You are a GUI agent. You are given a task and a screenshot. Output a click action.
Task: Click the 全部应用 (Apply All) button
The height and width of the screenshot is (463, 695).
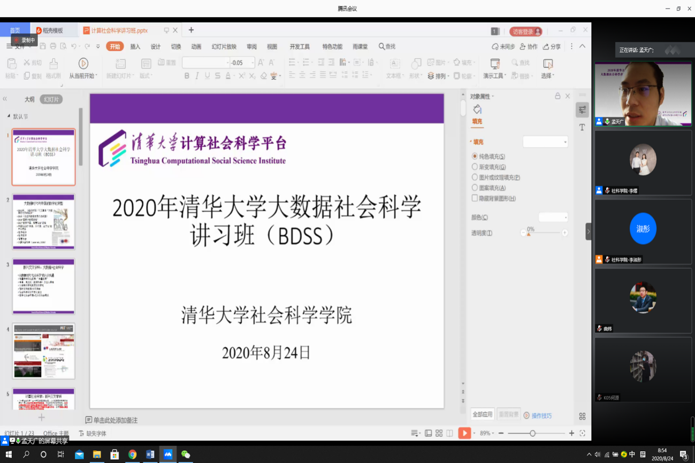[484, 415]
